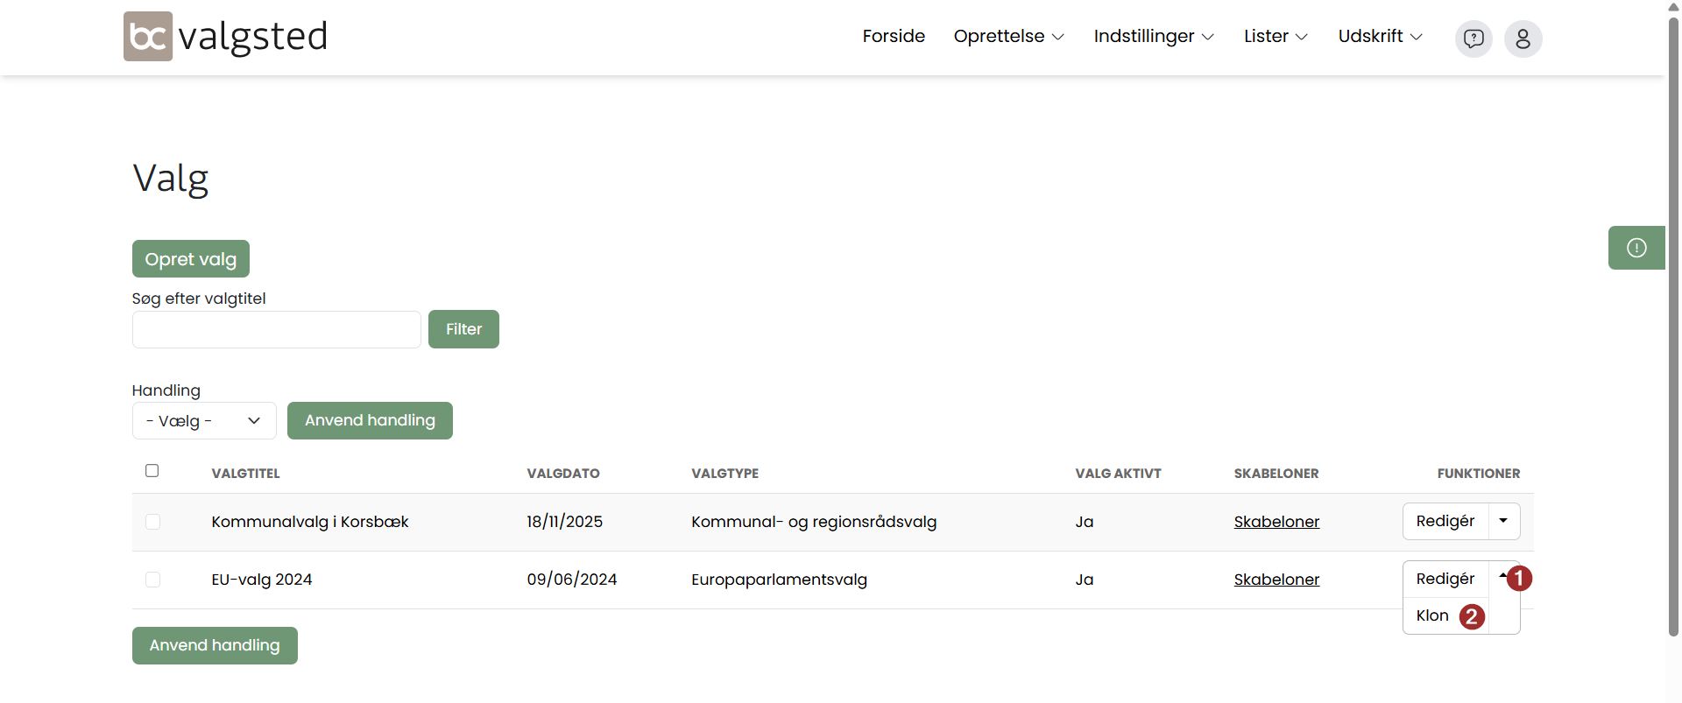Screen dimensions: 1682x703
Task: Open the Handling dropdown selector
Action: point(204,421)
